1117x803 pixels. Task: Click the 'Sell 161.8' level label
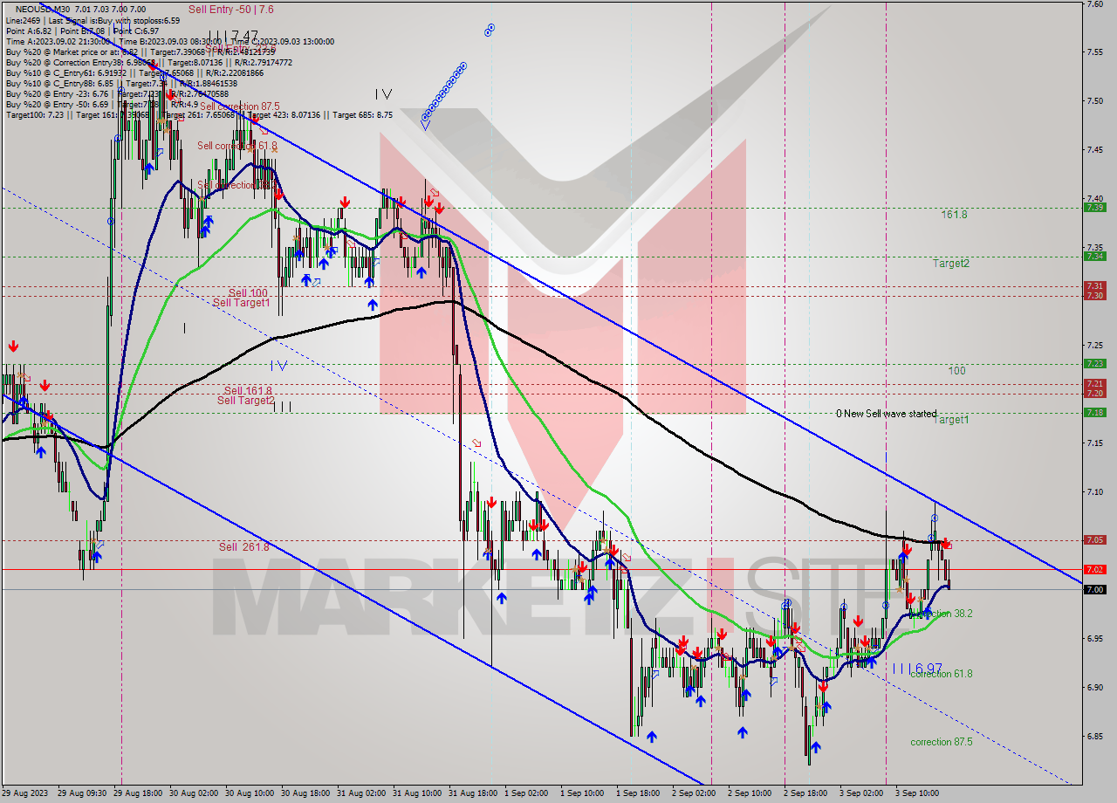248,390
